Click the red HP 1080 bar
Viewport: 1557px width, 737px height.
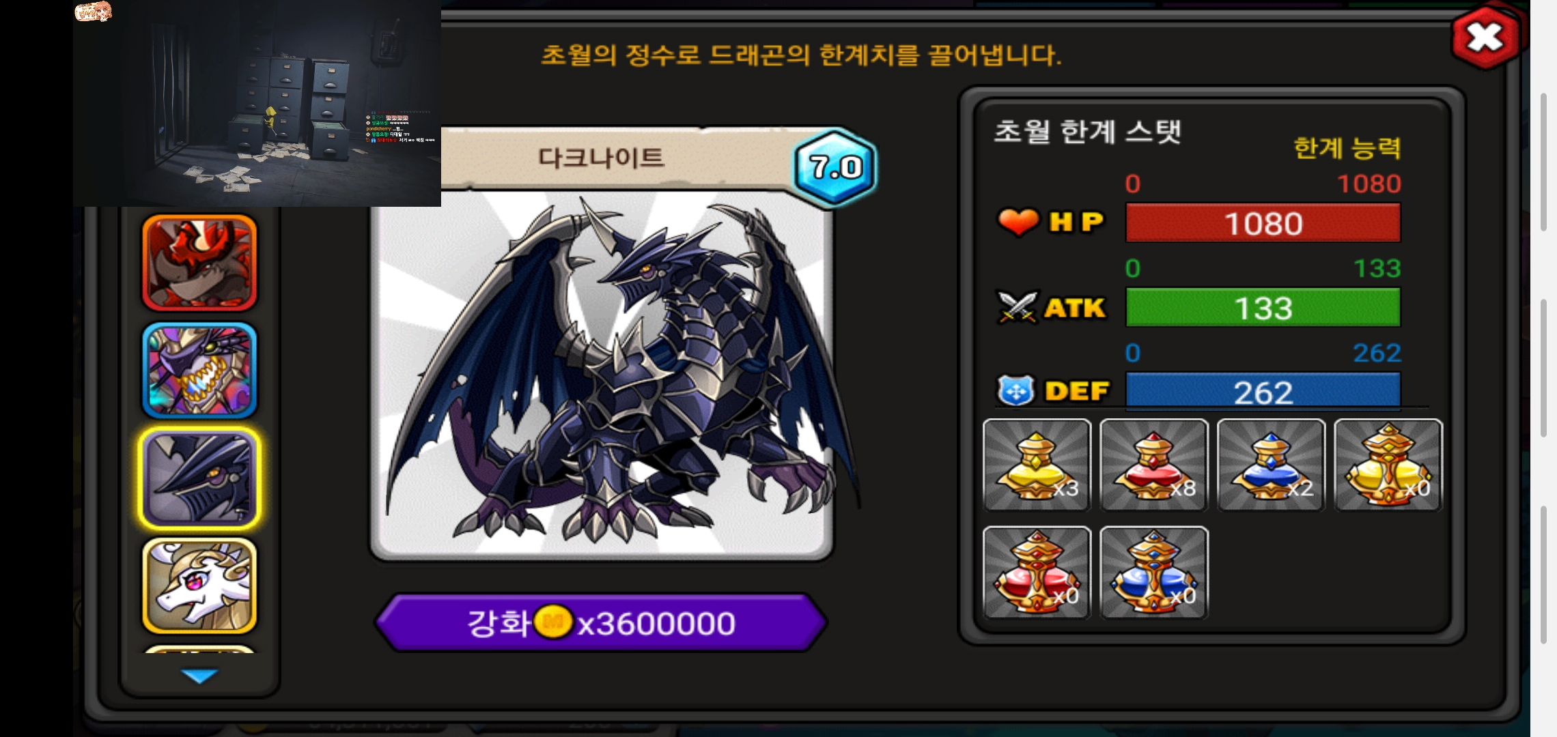(x=1263, y=223)
